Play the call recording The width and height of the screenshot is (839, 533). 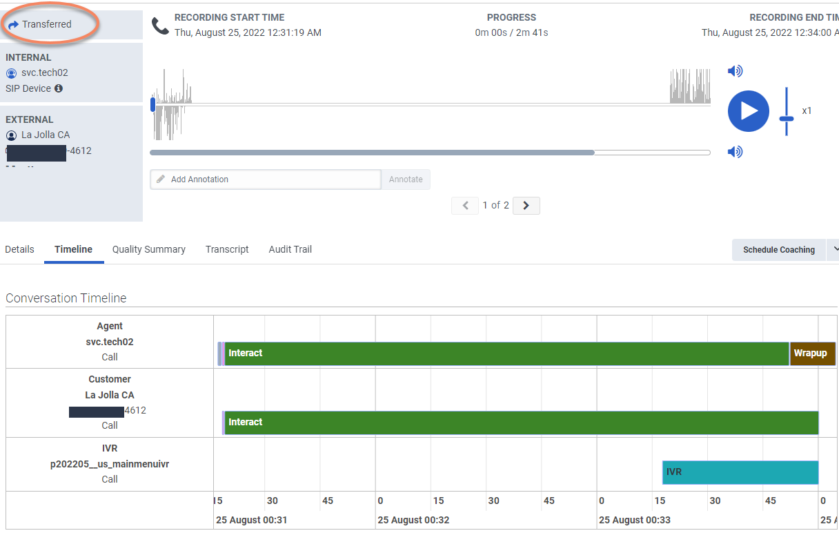(748, 111)
